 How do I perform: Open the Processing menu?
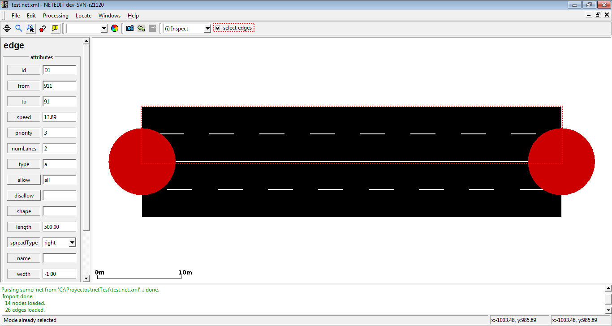pyautogui.click(x=56, y=15)
